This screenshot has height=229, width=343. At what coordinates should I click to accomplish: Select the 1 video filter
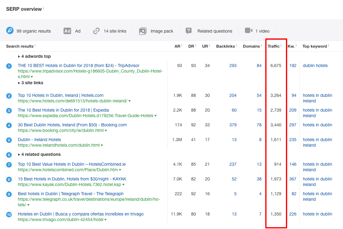click(x=262, y=31)
